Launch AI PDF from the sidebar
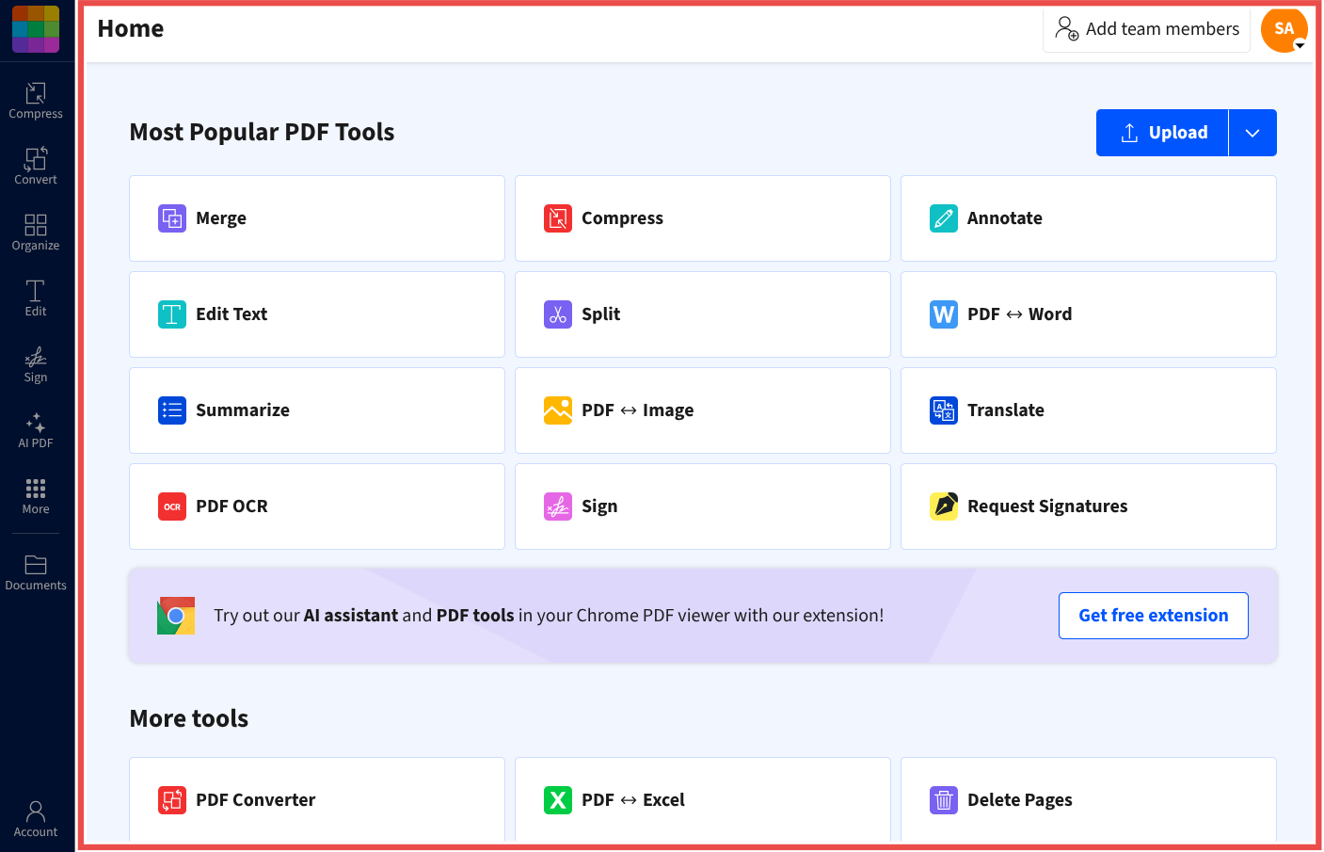The image size is (1324, 852). 36,430
